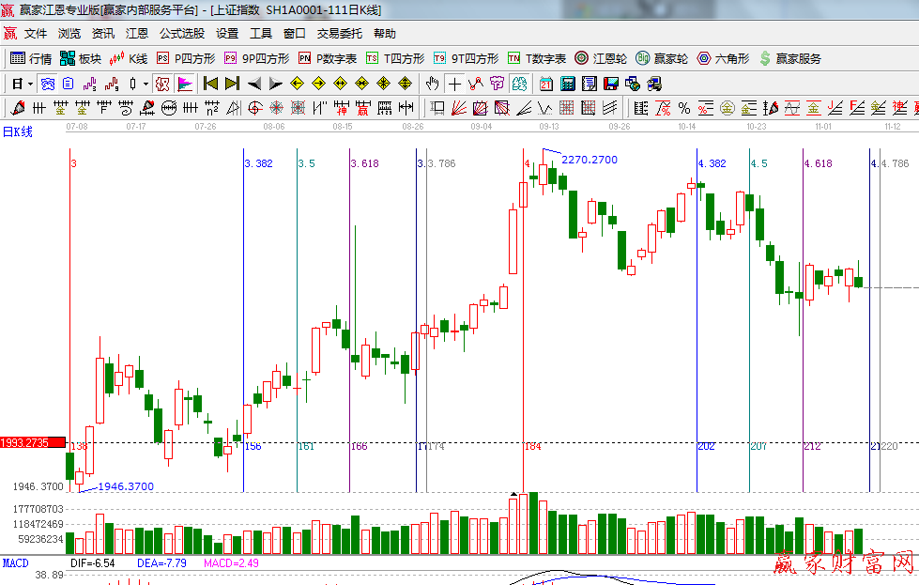Expand the candlestick style dropdown arrow
Viewport: 919px width, 585px height.
pyautogui.click(x=145, y=84)
